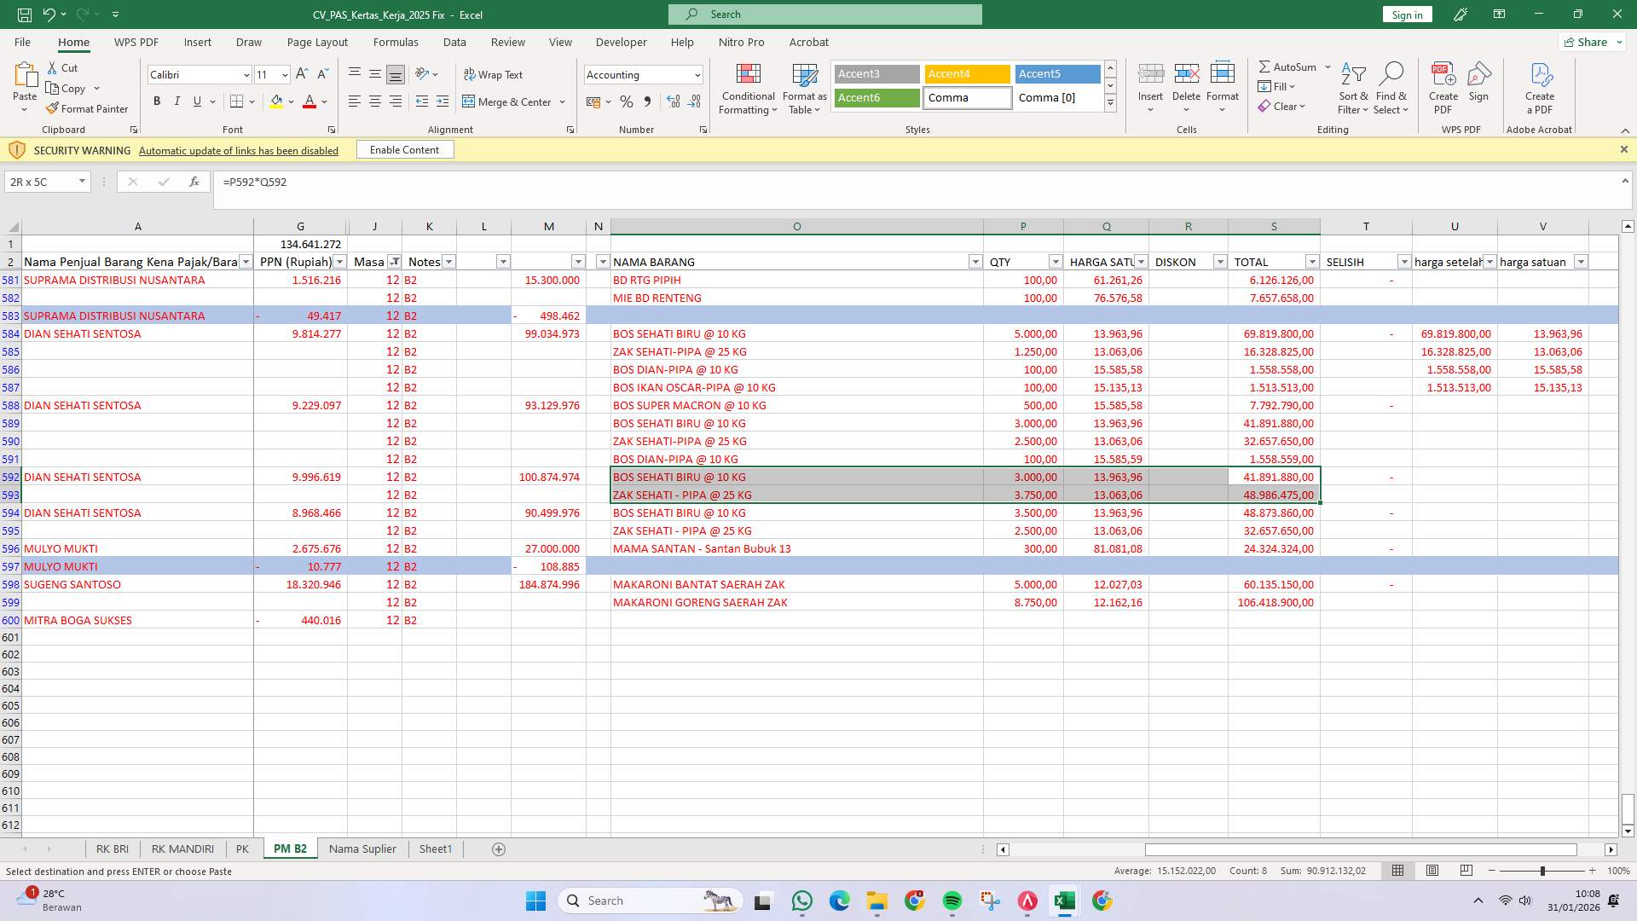Apply Percent Style number format
The height and width of the screenshot is (921, 1637).
[x=627, y=101]
